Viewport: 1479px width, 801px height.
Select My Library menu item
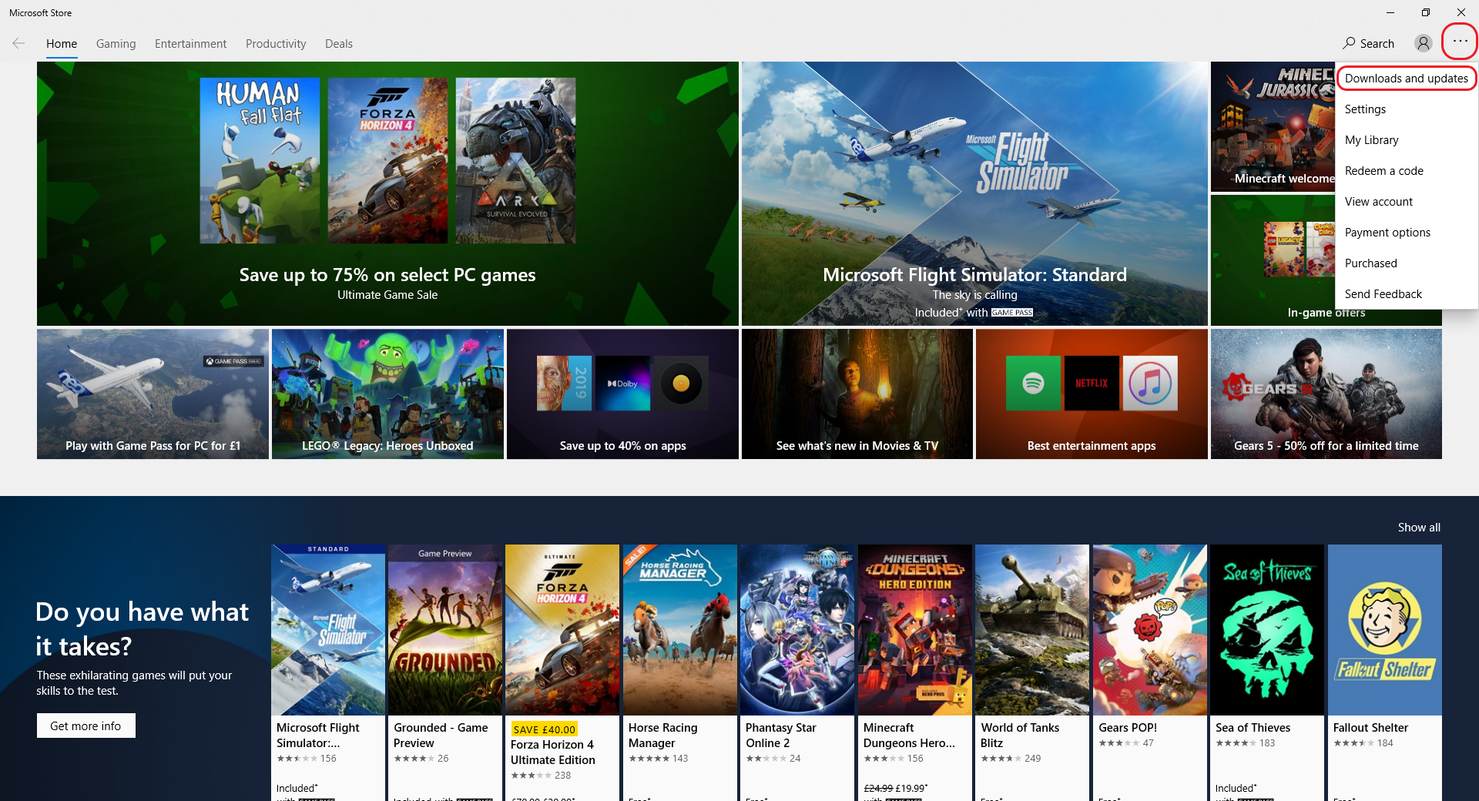coord(1407,140)
